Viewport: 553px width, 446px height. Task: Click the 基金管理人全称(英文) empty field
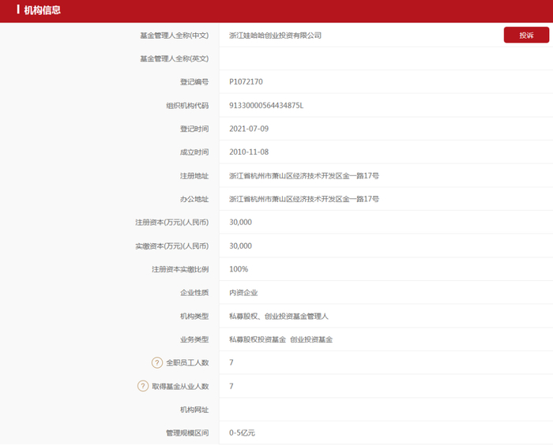[386, 58]
